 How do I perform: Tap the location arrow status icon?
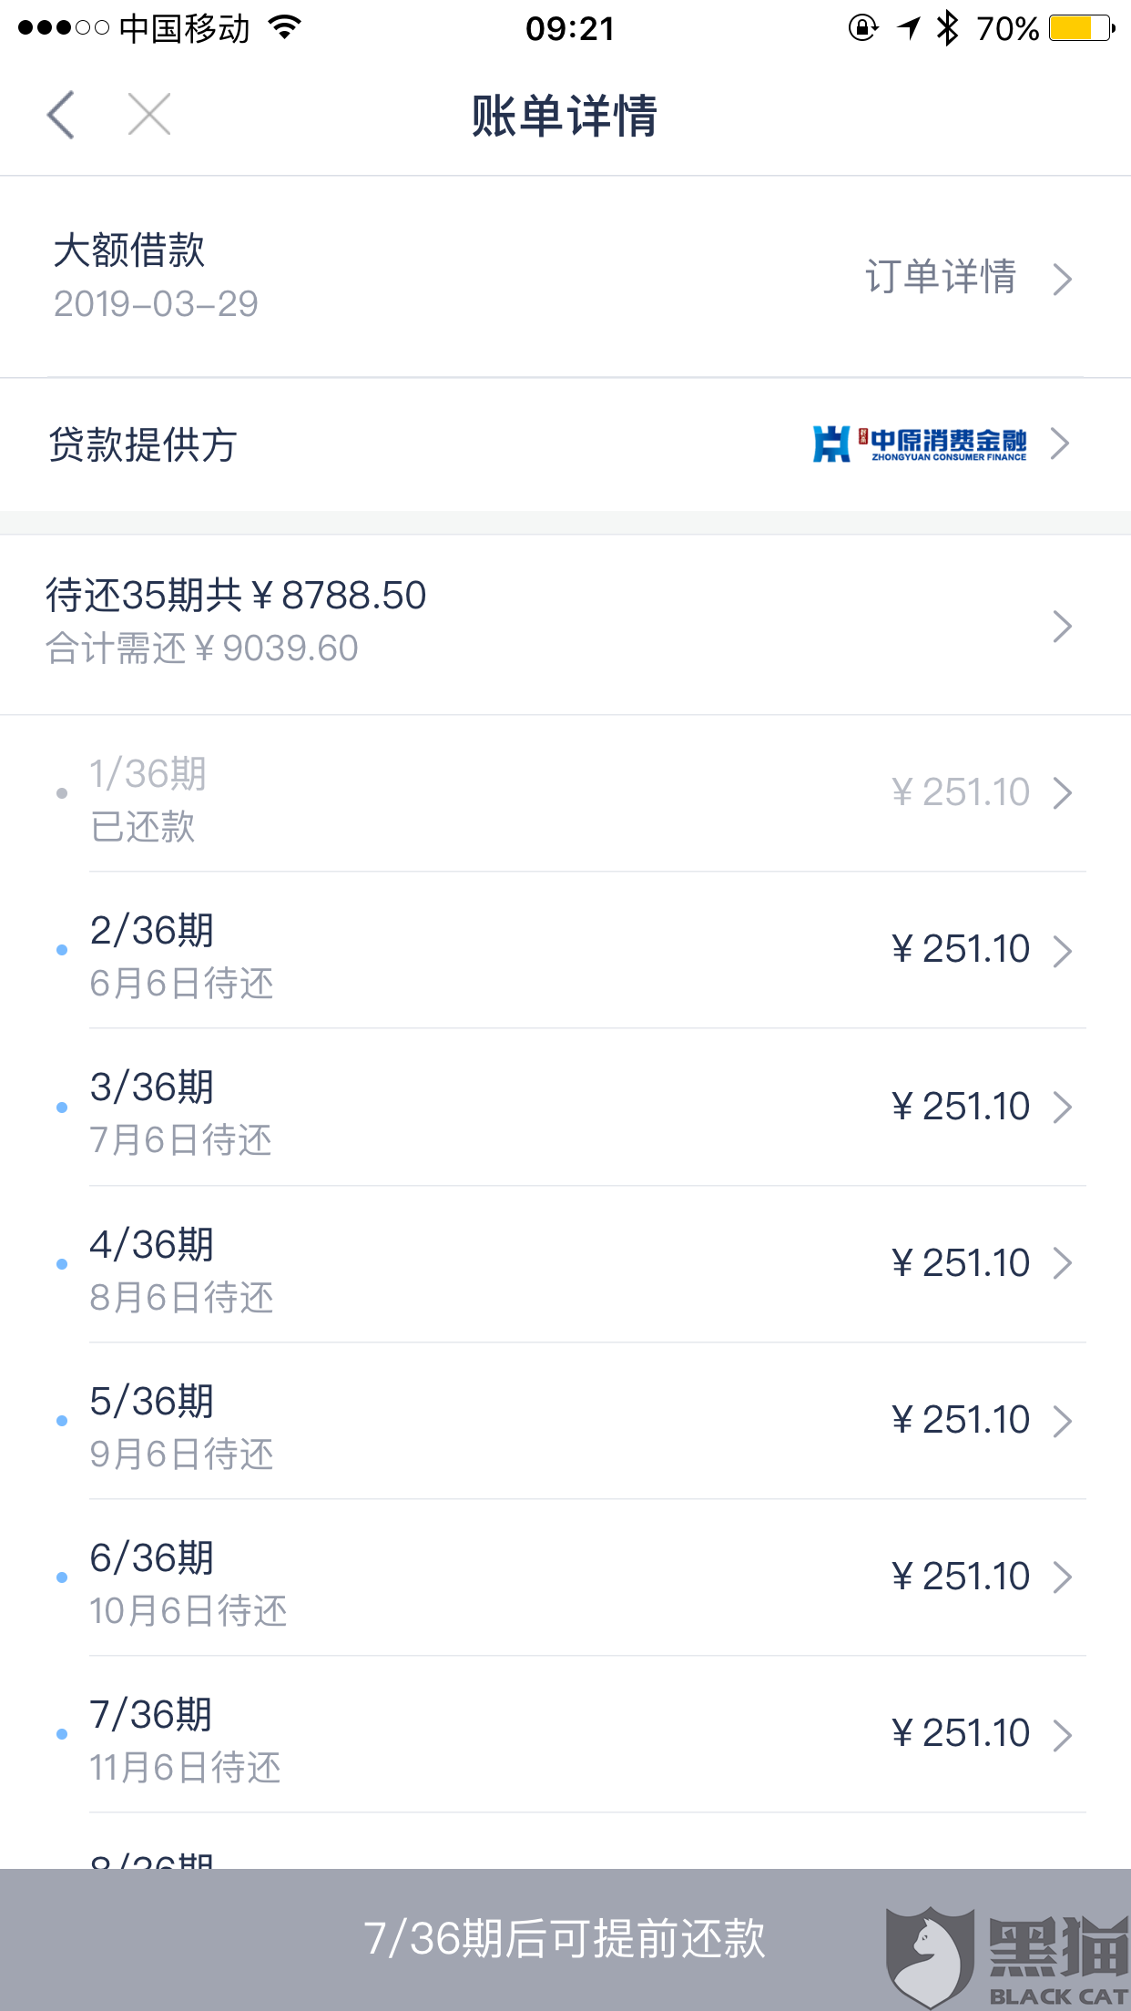[x=909, y=28]
